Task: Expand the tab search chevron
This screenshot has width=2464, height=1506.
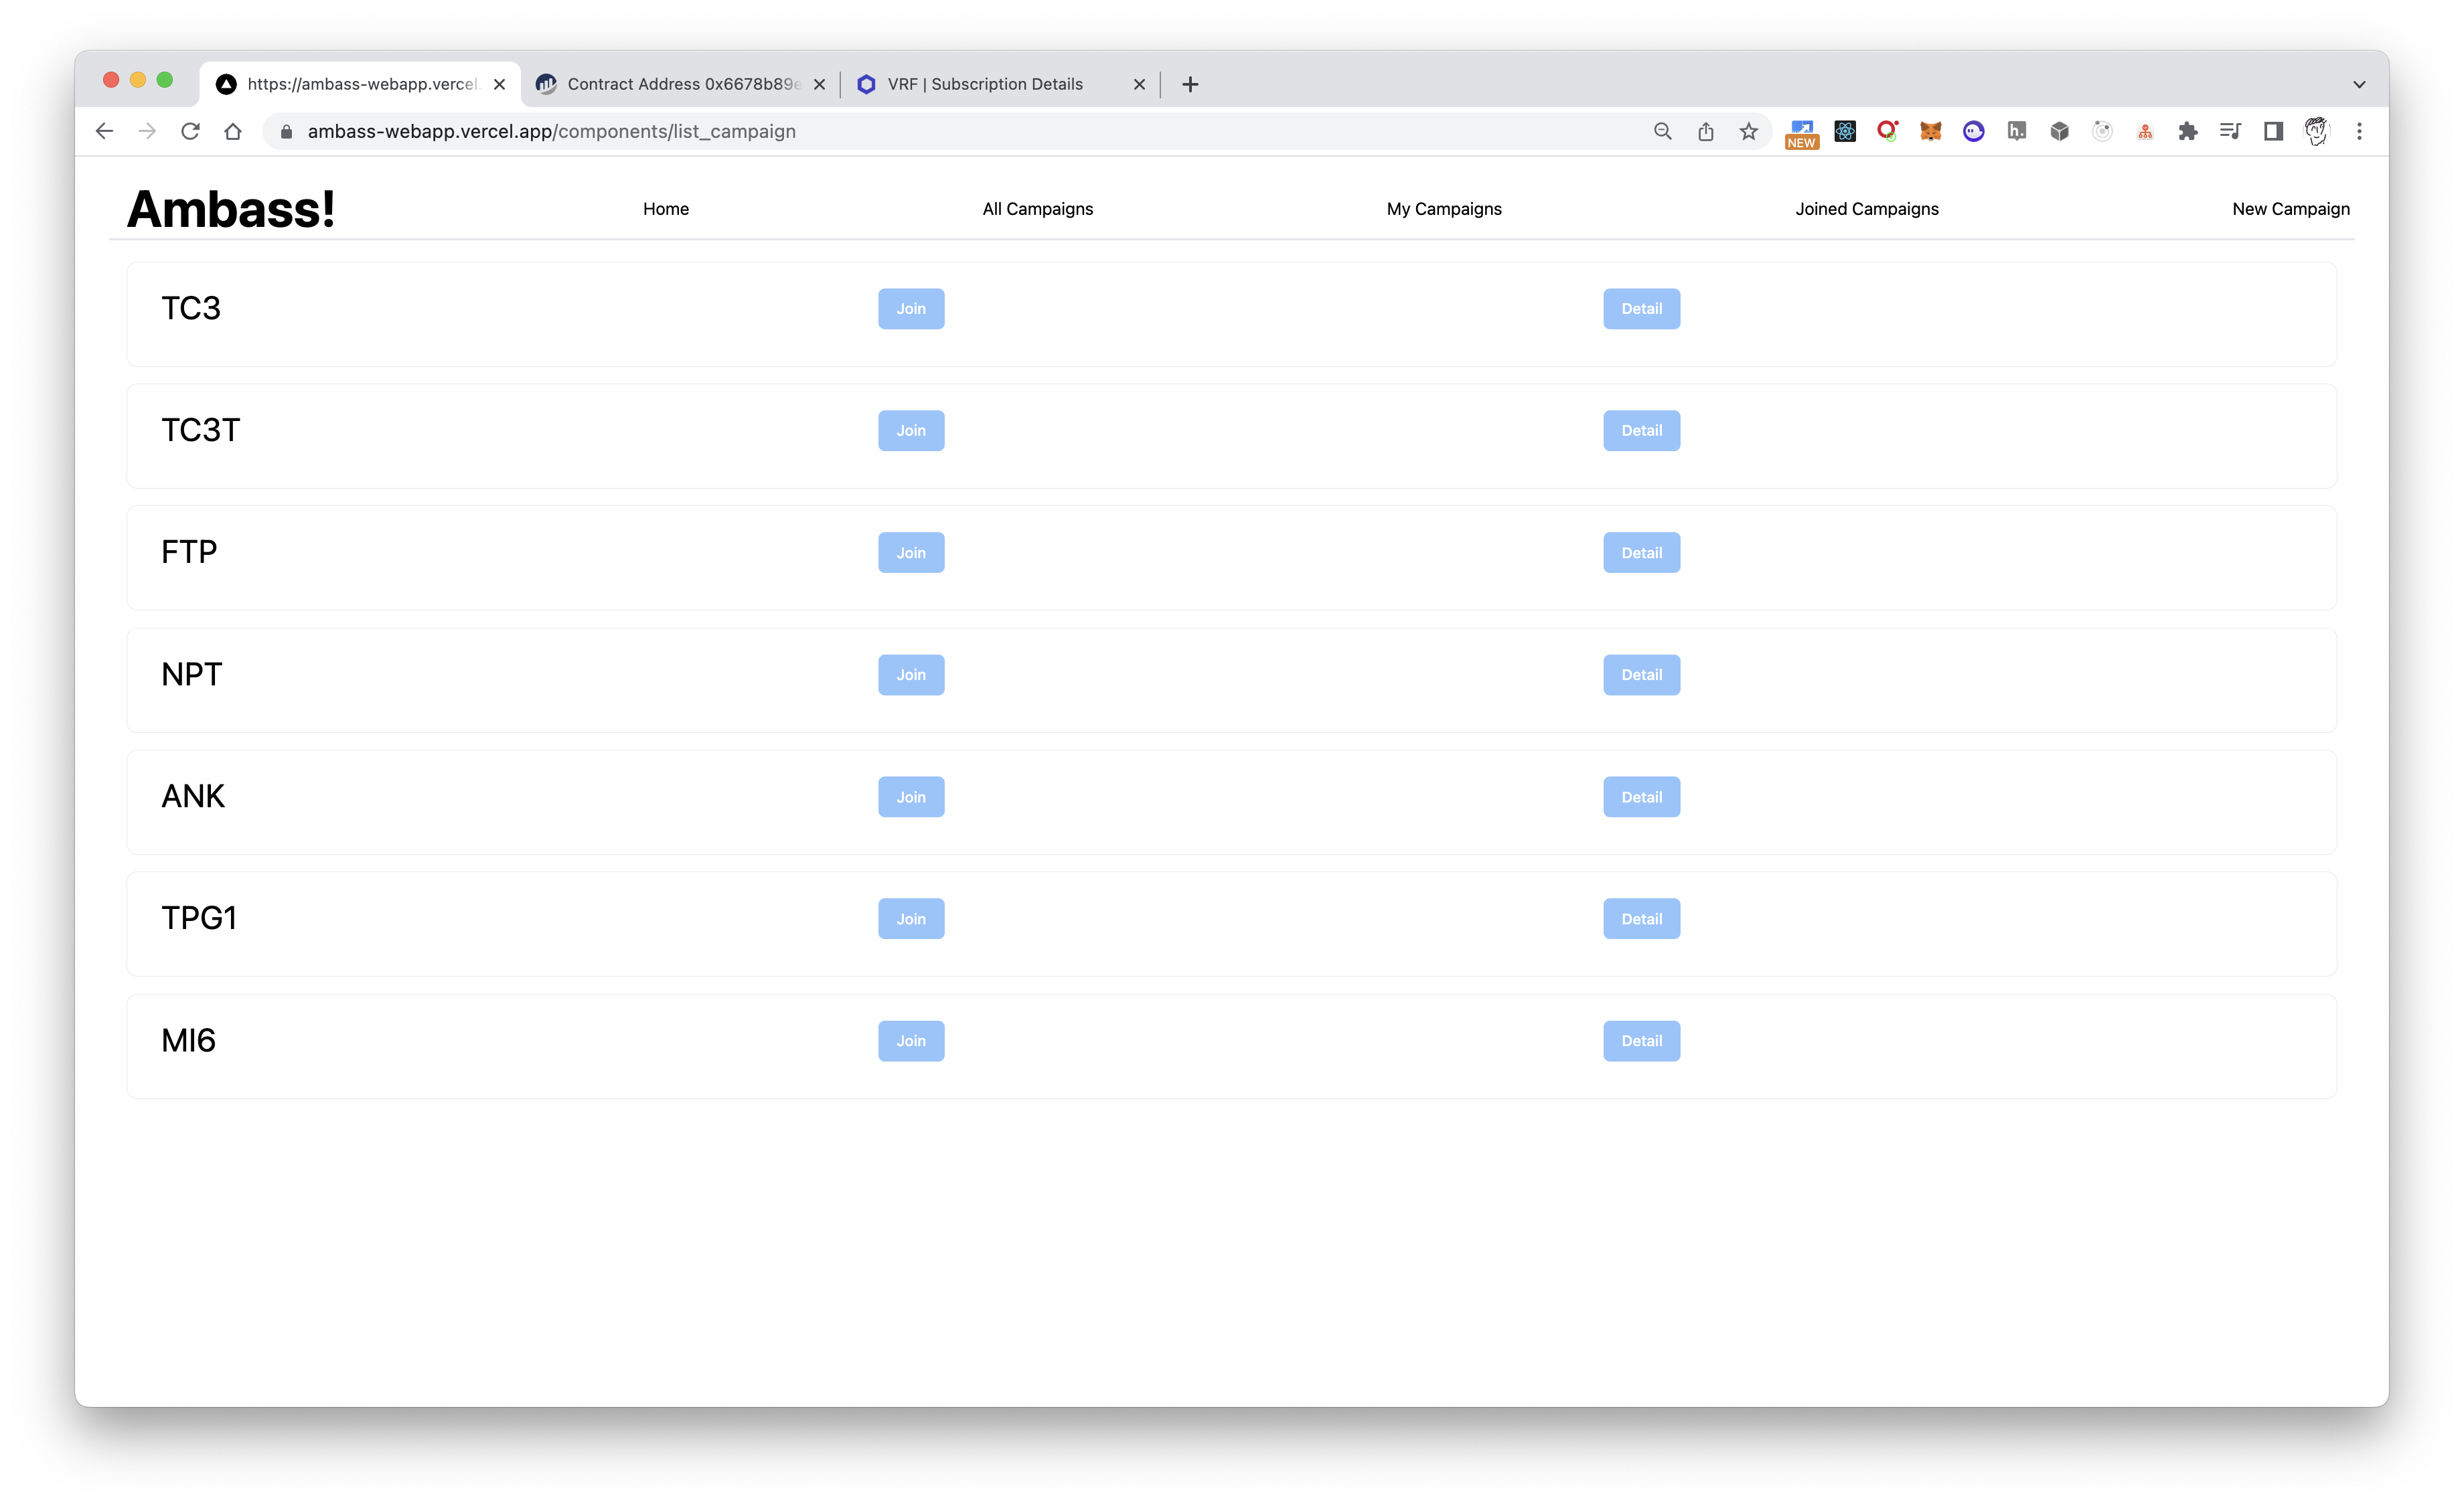Action: 2359,84
